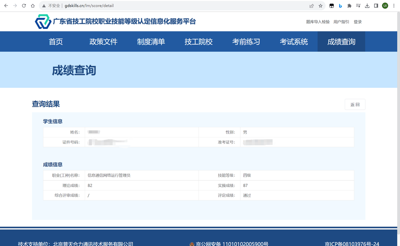
Task: Open the Bing extension icon
Action: coord(341,6)
